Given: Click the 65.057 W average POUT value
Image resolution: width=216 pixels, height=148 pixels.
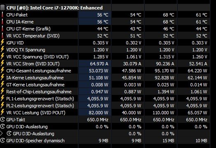Looking at the screenshot, I should [197, 113].
